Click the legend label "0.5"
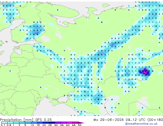Viewport: 163px width, 126px height. 9,125
